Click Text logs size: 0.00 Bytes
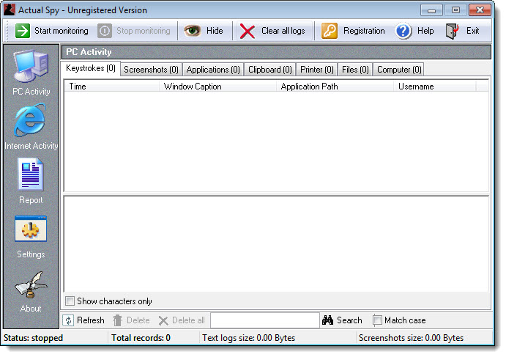 (x=248, y=338)
